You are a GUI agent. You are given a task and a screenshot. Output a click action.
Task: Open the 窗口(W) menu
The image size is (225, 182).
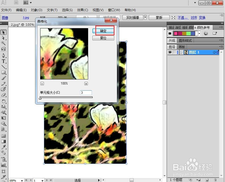(114, 10)
